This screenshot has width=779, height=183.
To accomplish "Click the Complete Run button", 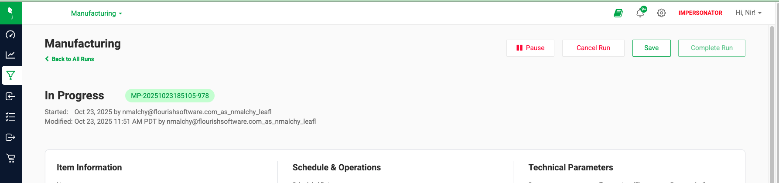I will pos(711,48).
